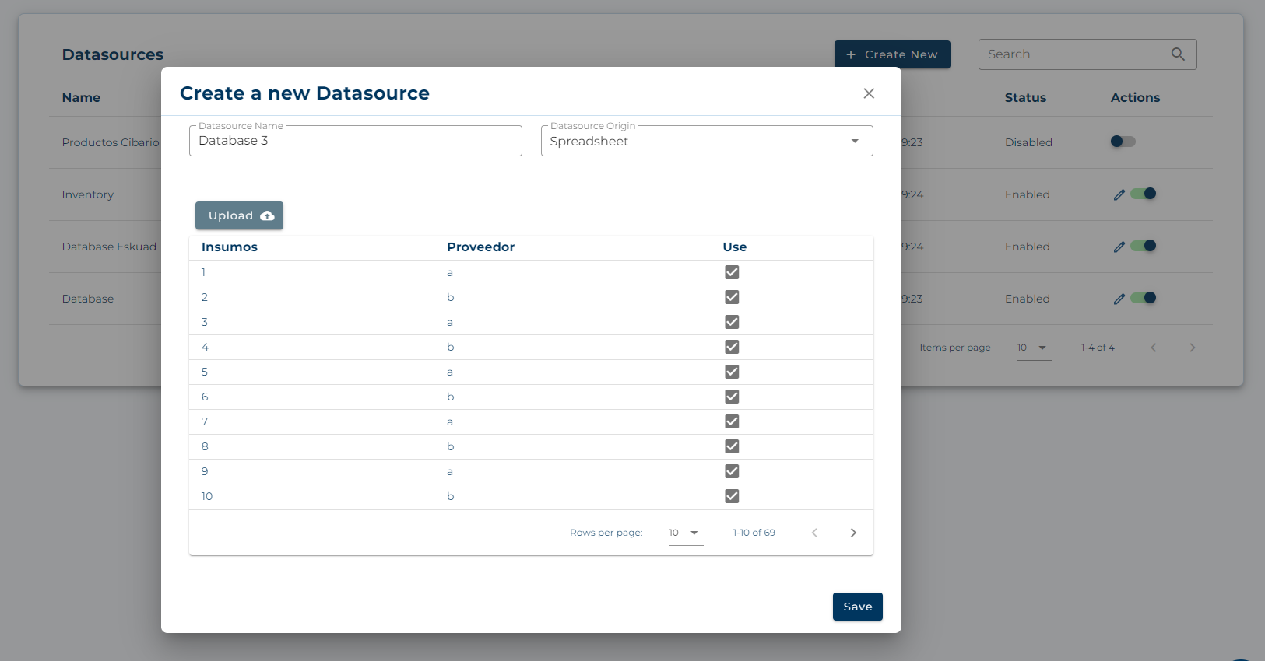Screen dimensions: 1265x661
Task: Enable the Productos Cibario toggle switch
Action: (1123, 142)
